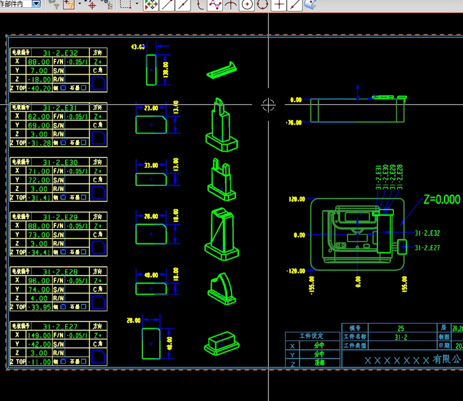Enable the quadrant point snap icon
The image size is (463, 401).
(x=262, y=5)
